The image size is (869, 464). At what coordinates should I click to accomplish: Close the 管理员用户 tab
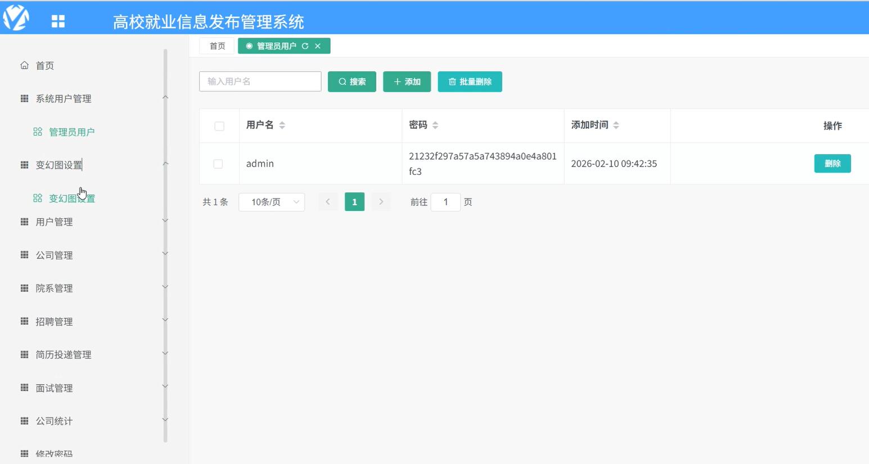pyautogui.click(x=318, y=46)
